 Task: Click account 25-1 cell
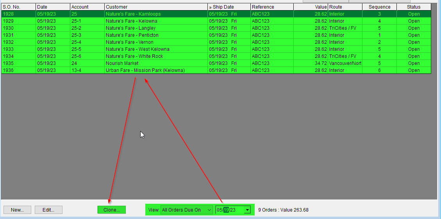tap(87, 21)
